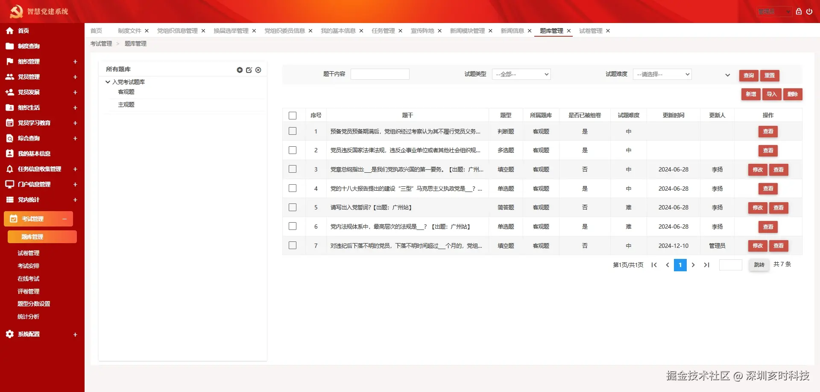The image size is (820, 392).
Task: Click the folder icon for 制度查询
Action: (10, 46)
